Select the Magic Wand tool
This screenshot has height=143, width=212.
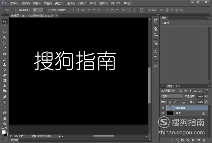pos(5,37)
